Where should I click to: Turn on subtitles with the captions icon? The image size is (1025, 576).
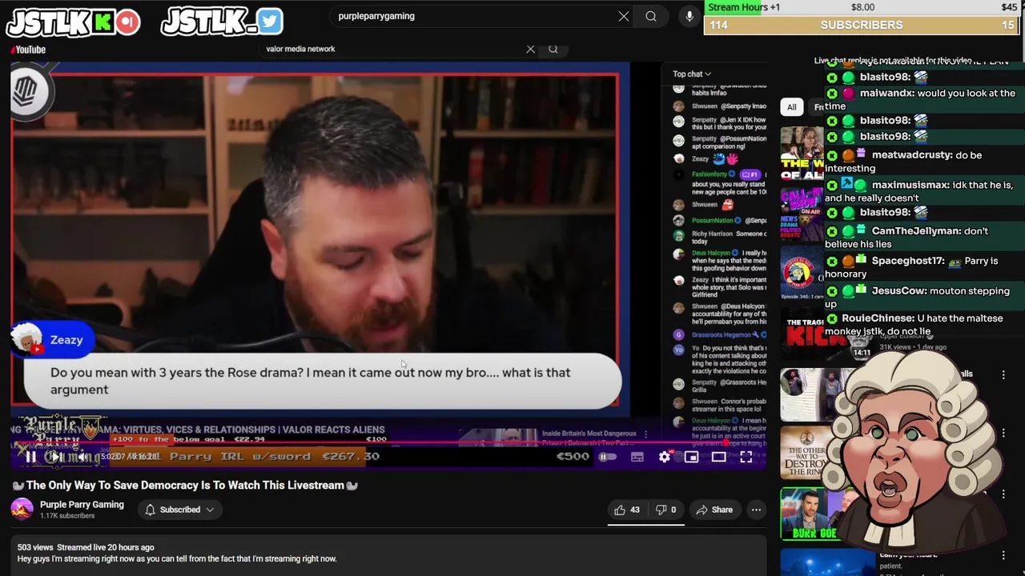[637, 457]
